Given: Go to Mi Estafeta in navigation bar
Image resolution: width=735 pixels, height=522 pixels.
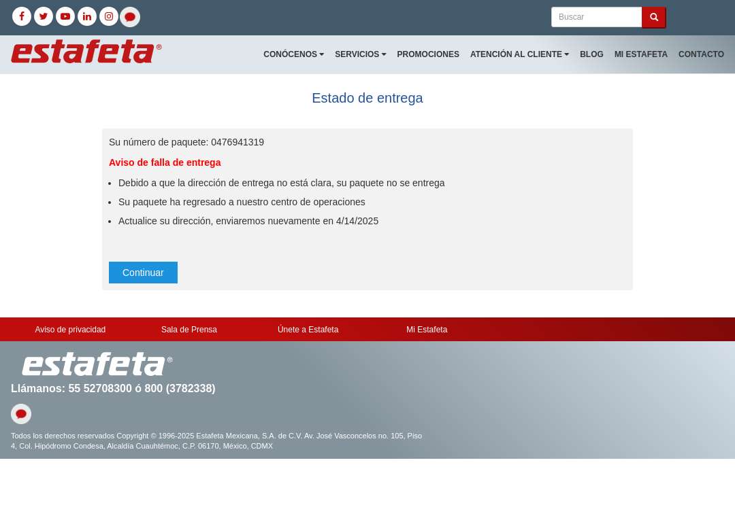Looking at the screenshot, I should (x=641, y=54).
